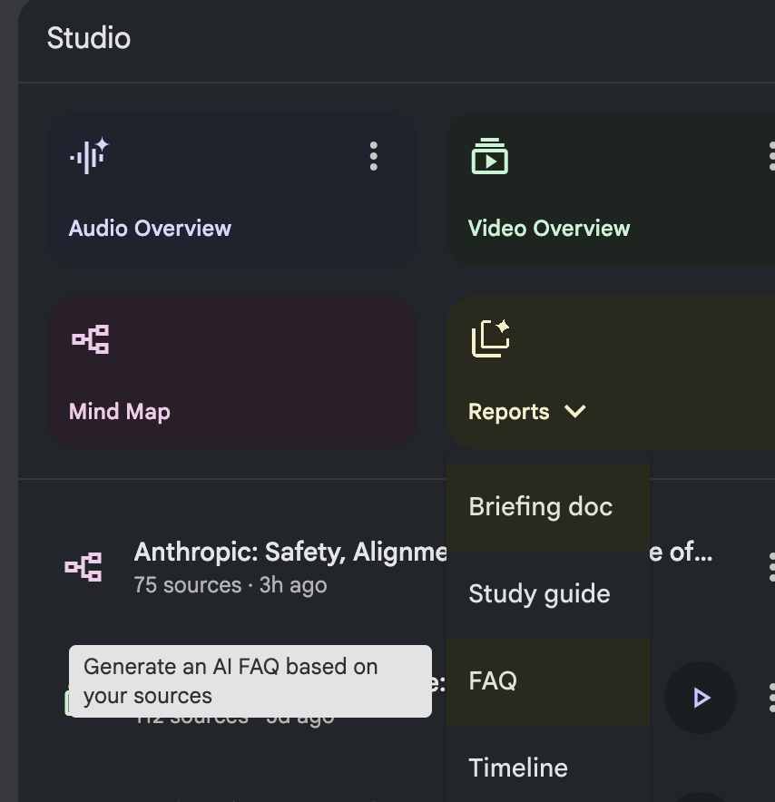Viewport: 775px width, 802px height.
Task: Open the Audio Overview three-dot options menu
Action: coord(373,156)
